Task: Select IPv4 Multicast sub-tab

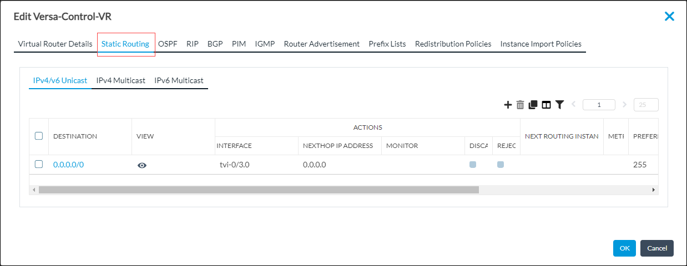Action: (120, 80)
